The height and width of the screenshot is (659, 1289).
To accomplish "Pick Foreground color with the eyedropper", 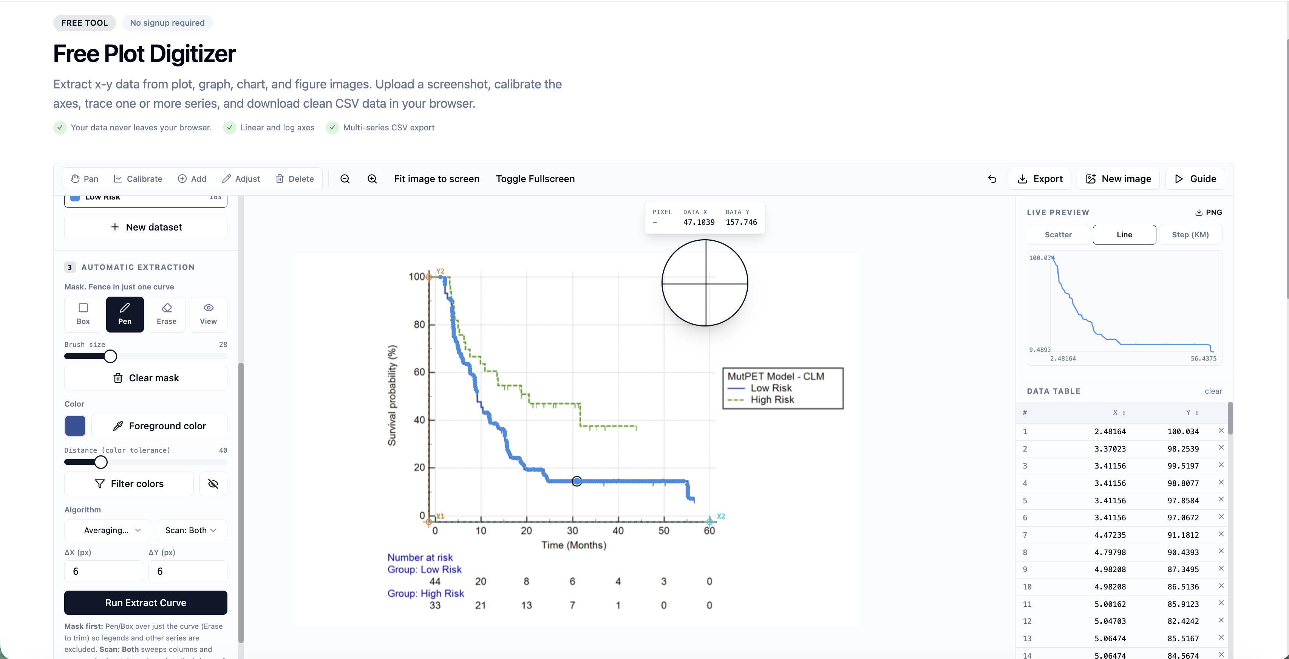I will coord(159,426).
